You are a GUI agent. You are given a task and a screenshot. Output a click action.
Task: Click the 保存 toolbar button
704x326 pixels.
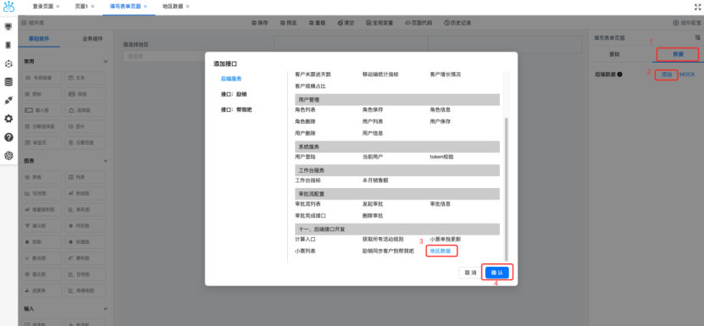click(x=259, y=23)
